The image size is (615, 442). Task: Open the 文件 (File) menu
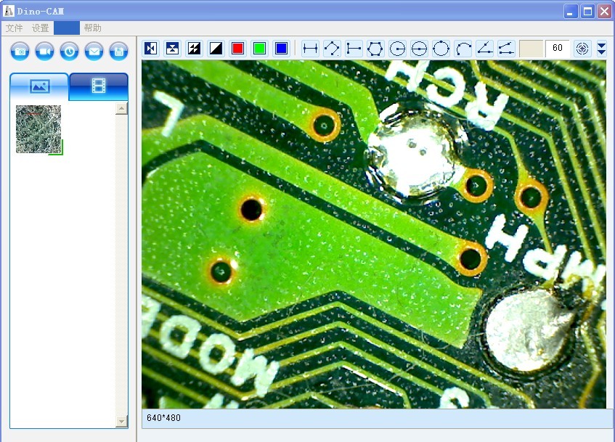15,28
